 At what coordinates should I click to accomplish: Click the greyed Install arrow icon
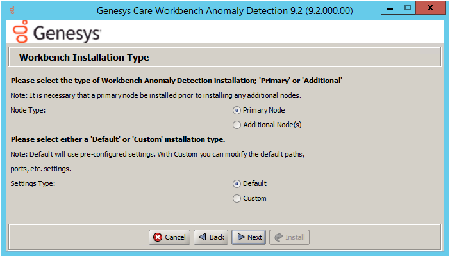[x=279, y=237]
